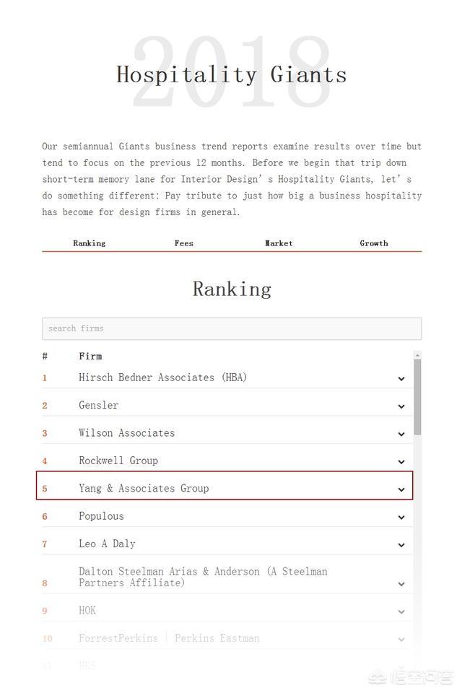
Task: Expand the Yang & Associates Group chevron
Action: click(401, 489)
